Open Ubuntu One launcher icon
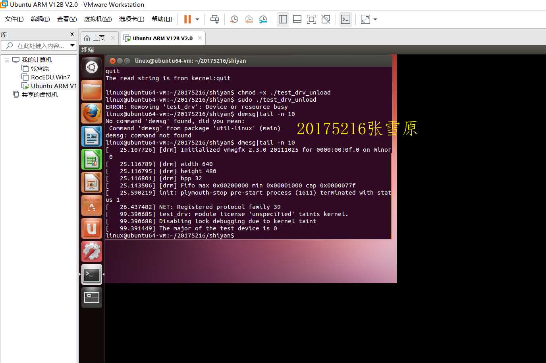 92,228
